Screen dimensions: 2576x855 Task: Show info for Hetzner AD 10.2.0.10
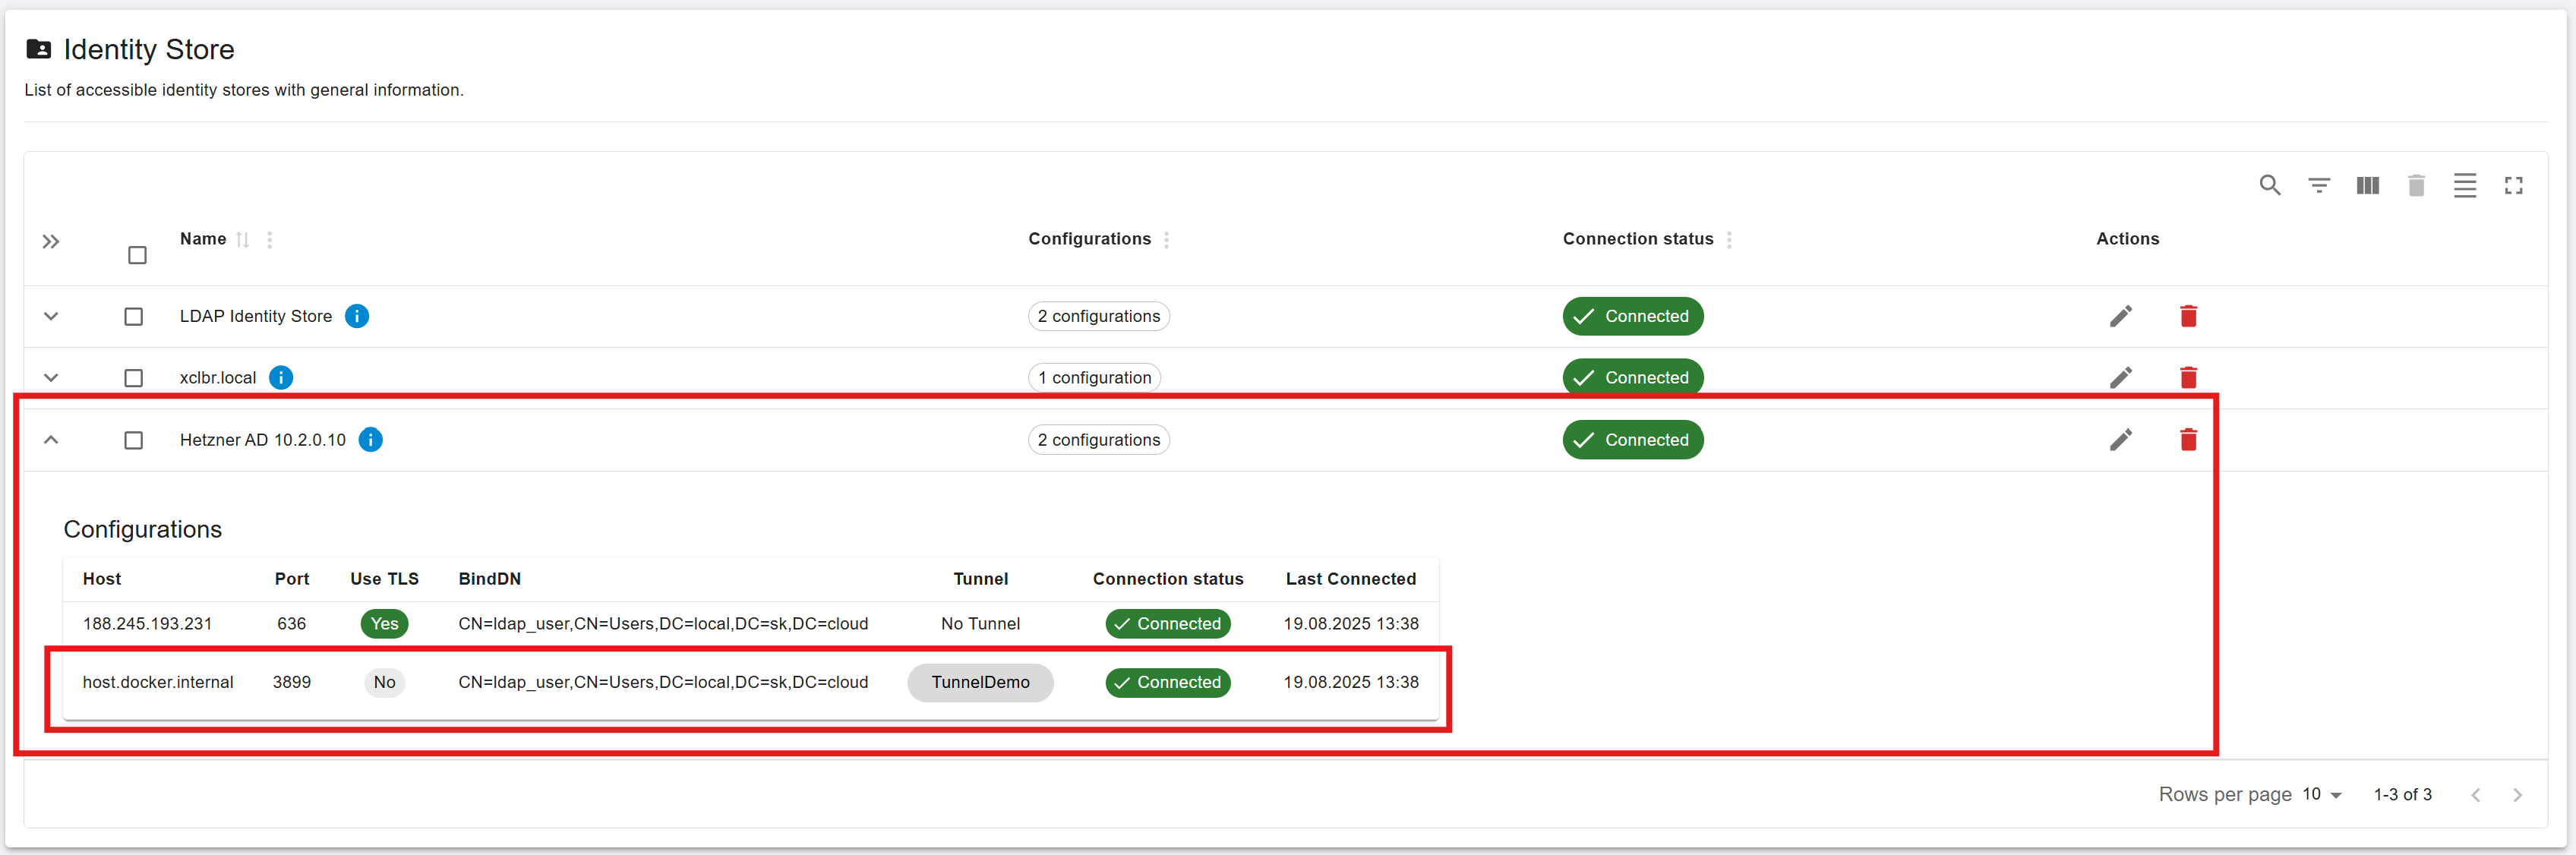click(370, 440)
